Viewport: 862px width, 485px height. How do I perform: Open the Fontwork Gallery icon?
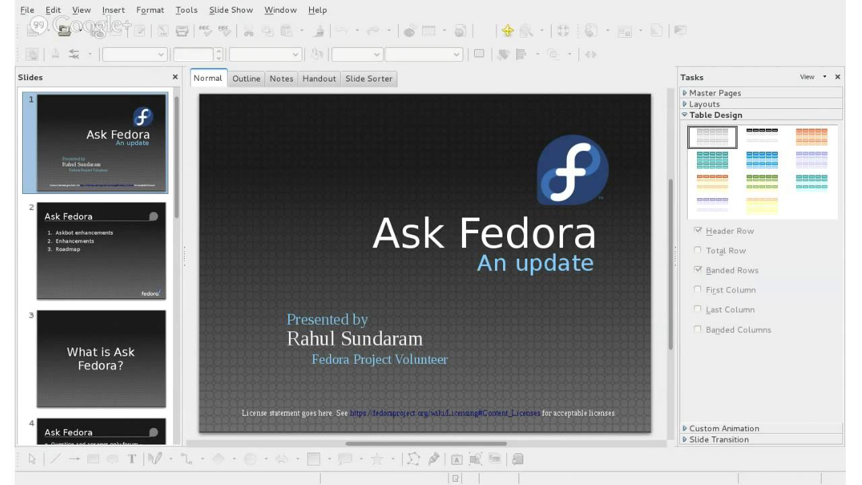coord(457,459)
